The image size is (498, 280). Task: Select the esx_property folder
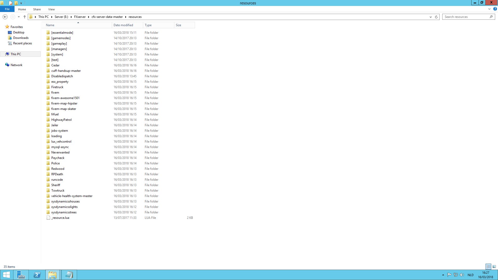point(60,81)
